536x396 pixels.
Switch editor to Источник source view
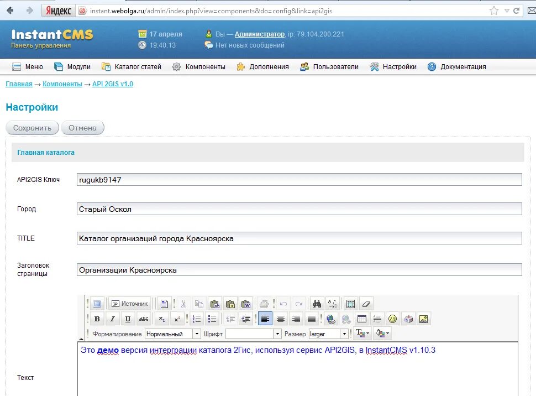[x=130, y=304]
